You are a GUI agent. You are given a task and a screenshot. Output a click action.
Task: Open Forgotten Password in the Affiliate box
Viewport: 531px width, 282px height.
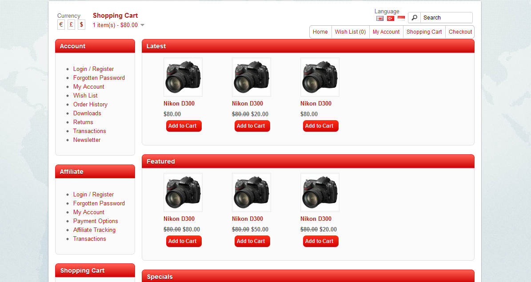(x=99, y=204)
